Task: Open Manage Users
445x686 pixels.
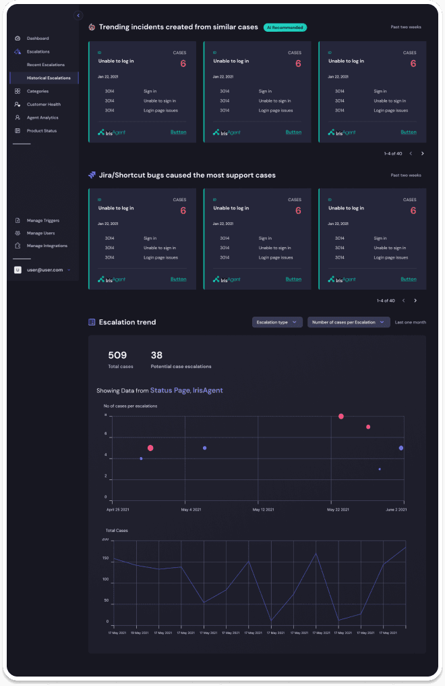Action: pos(40,233)
